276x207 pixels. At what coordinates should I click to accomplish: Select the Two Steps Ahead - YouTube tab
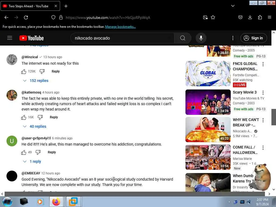[x=30, y=6]
